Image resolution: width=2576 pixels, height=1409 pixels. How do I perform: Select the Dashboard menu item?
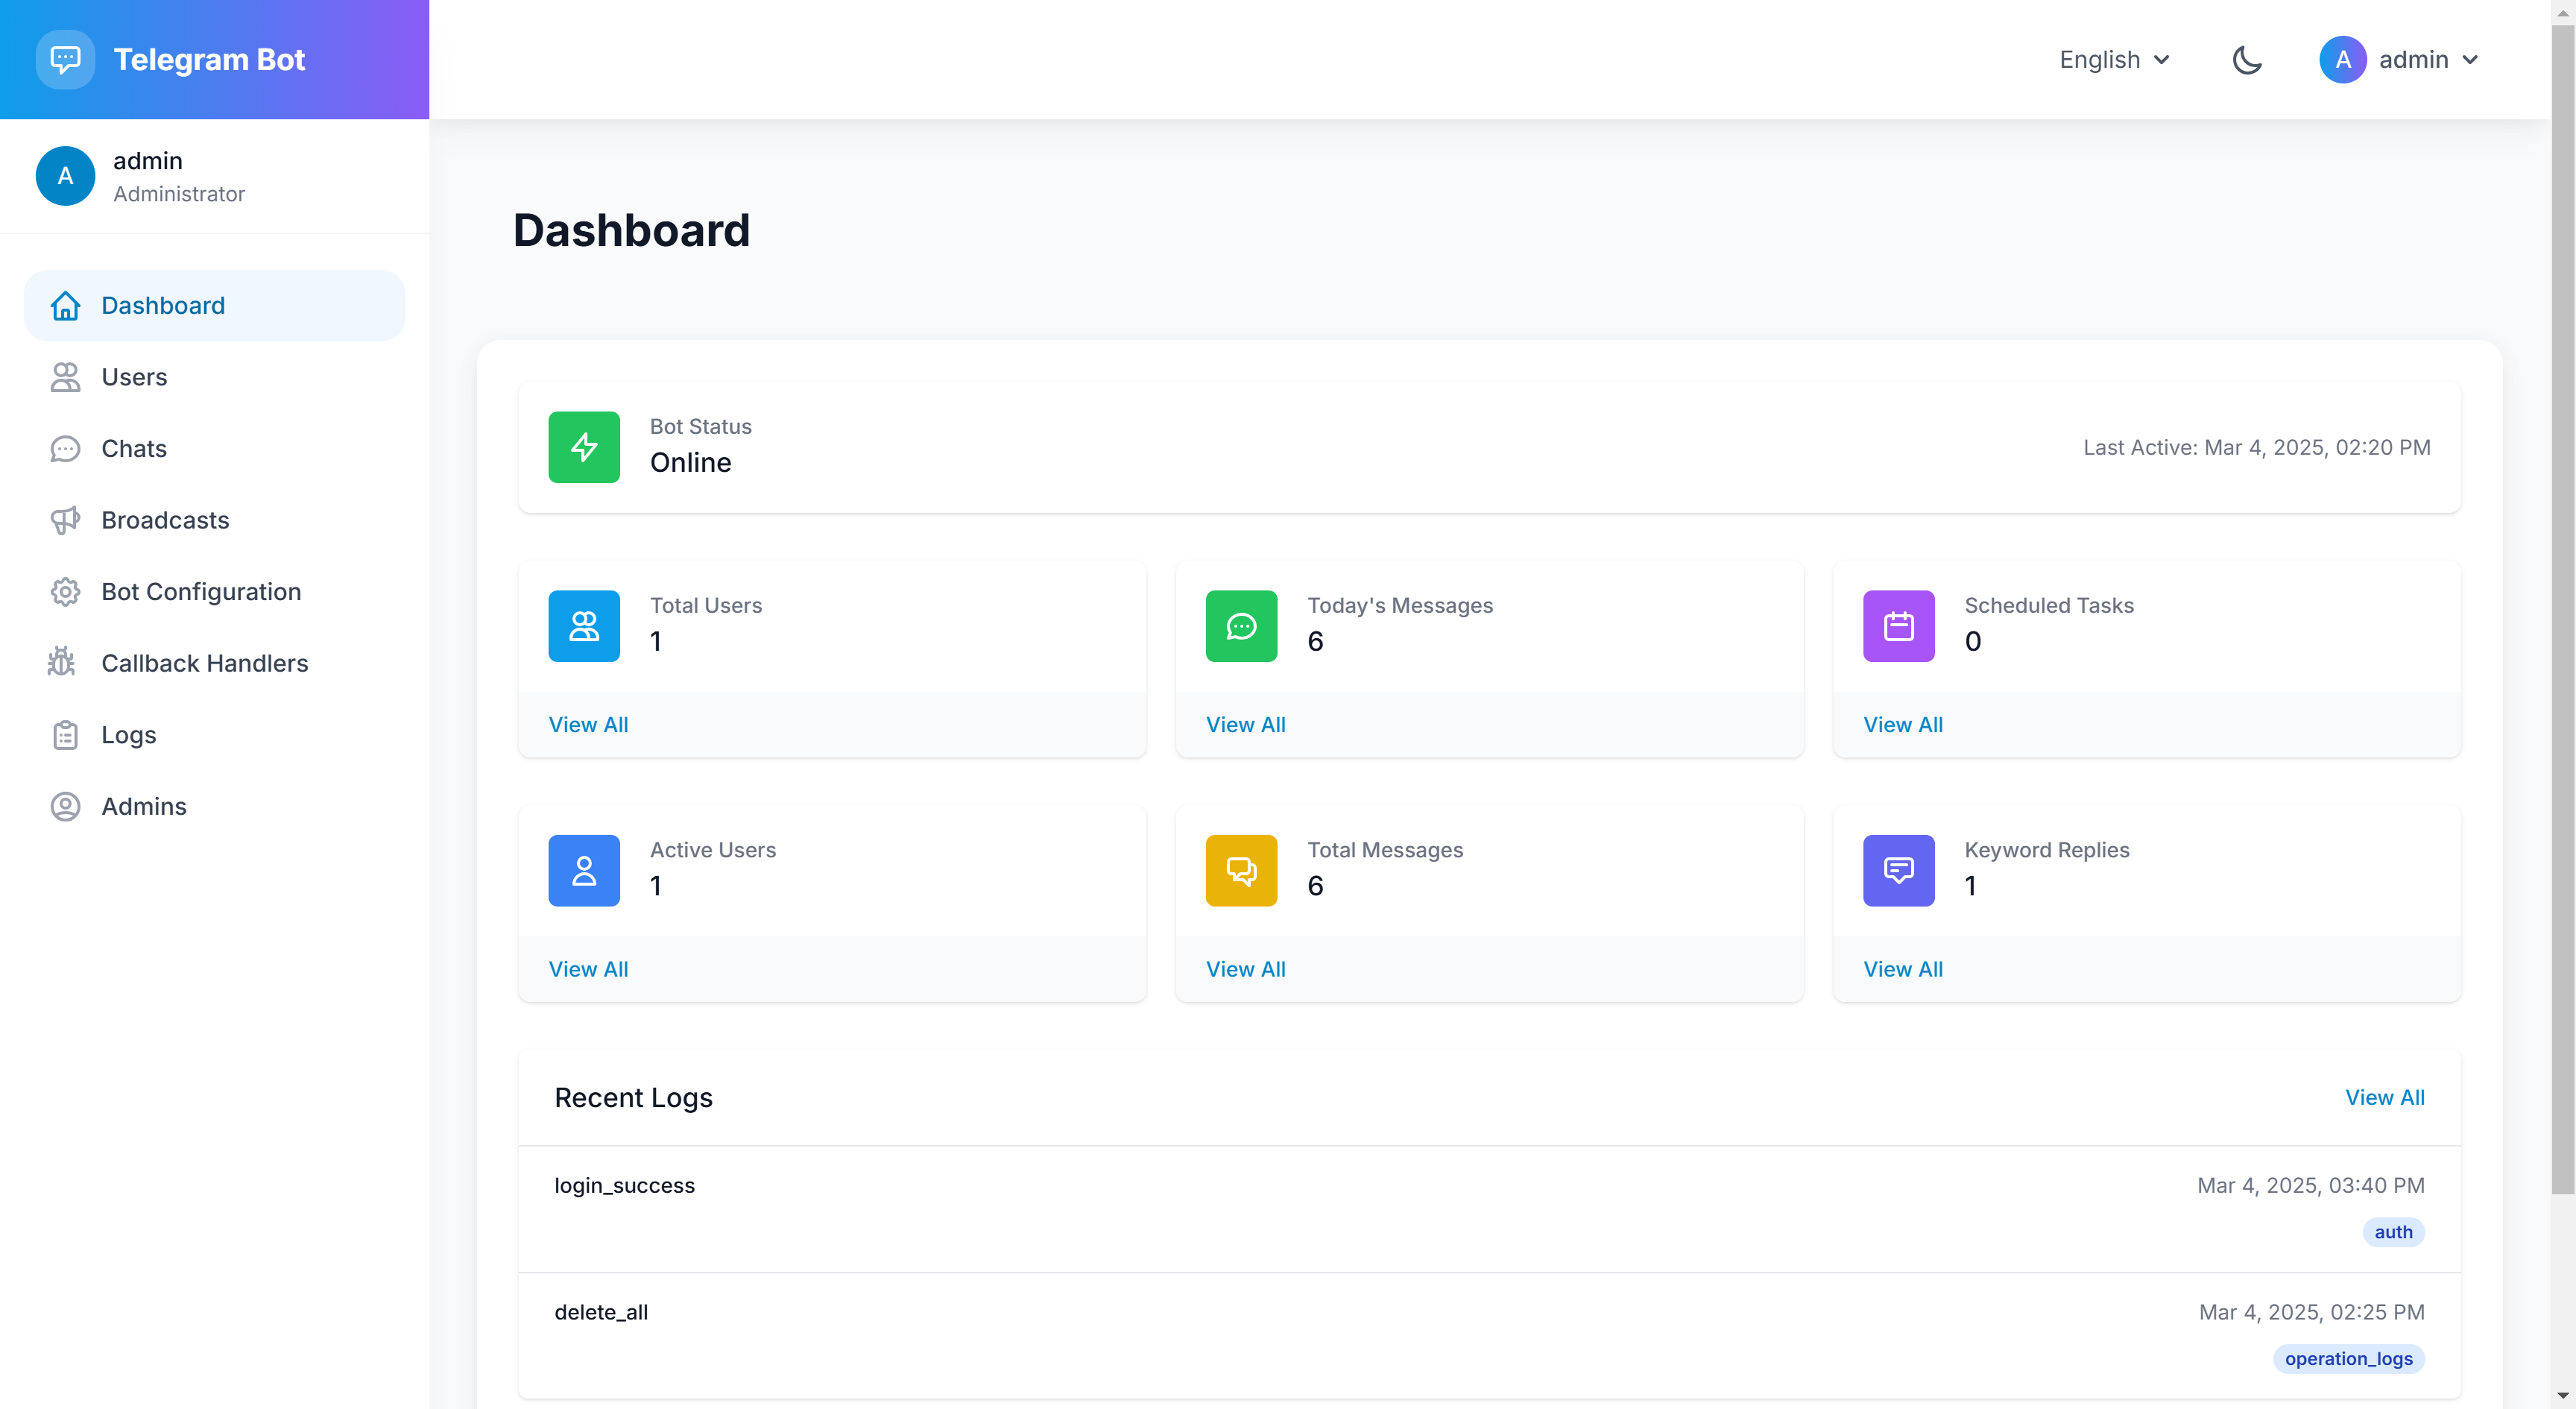pos(213,306)
